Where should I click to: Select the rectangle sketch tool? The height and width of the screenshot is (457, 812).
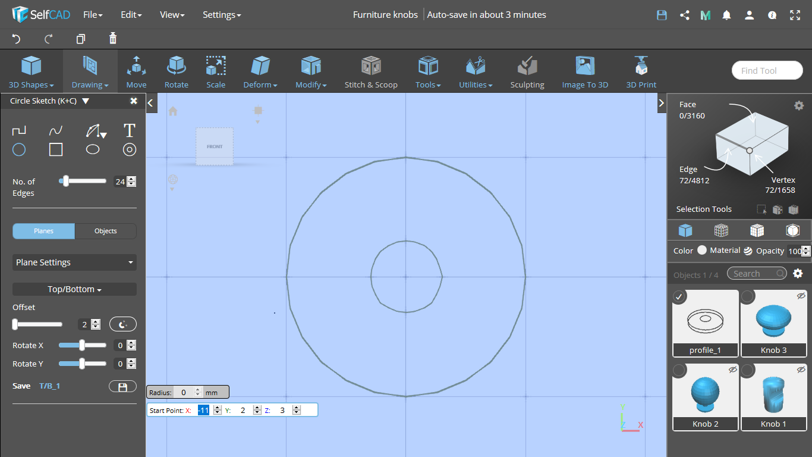point(56,149)
